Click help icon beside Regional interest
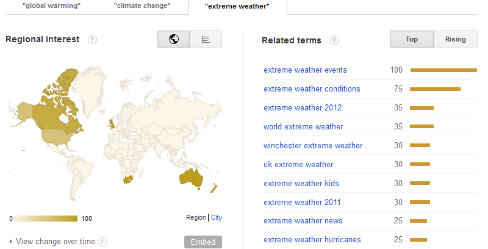Viewport: 488px width, 249px height. click(x=93, y=40)
